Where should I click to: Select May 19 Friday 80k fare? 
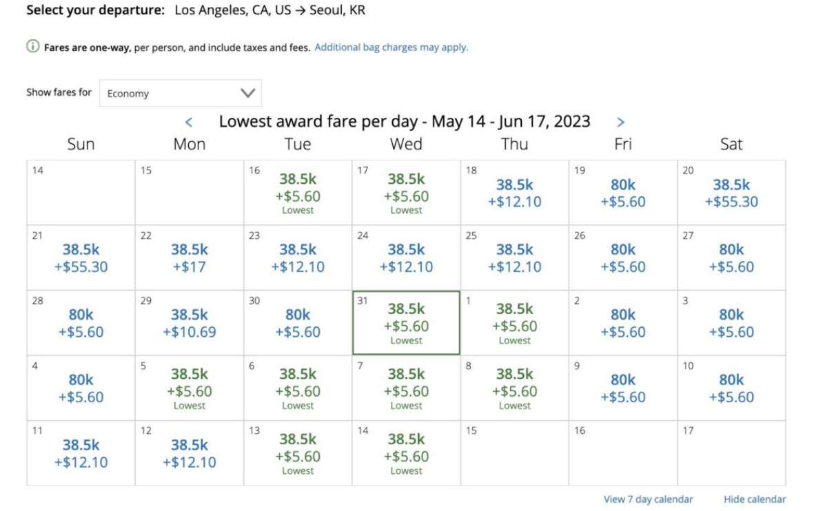tap(623, 193)
